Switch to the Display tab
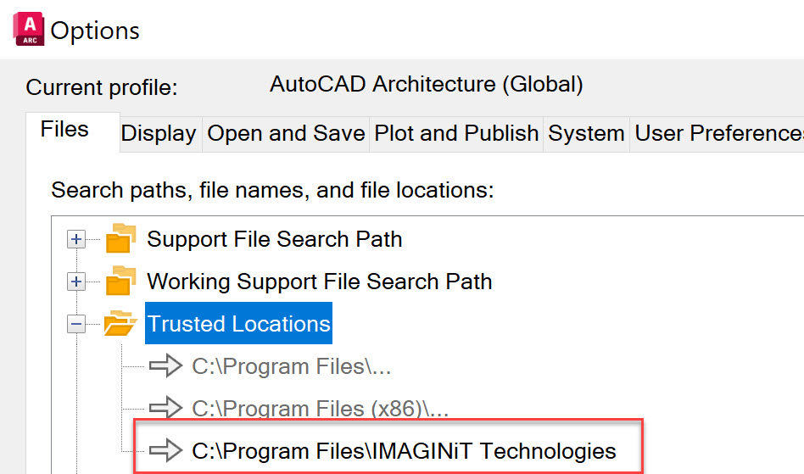This screenshot has height=474, width=804. click(x=159, y=134)
